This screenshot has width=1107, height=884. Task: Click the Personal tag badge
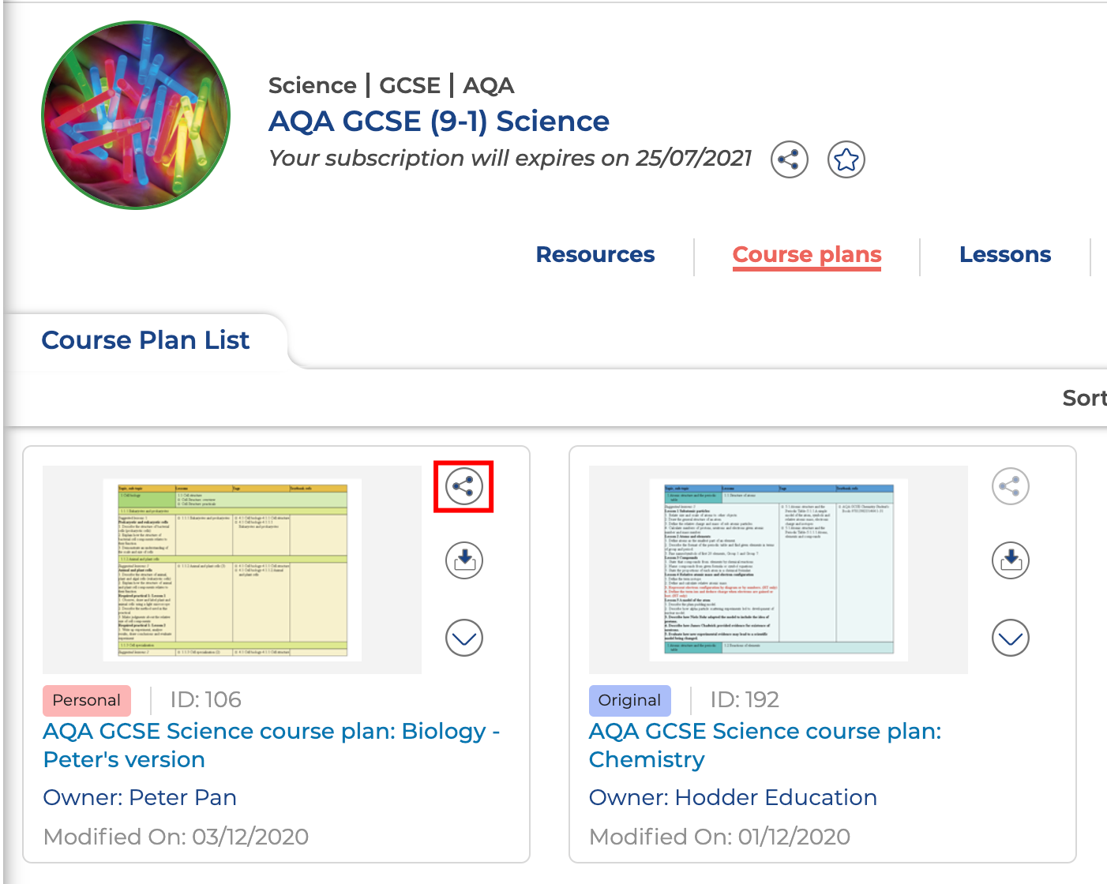click(86, 700)
